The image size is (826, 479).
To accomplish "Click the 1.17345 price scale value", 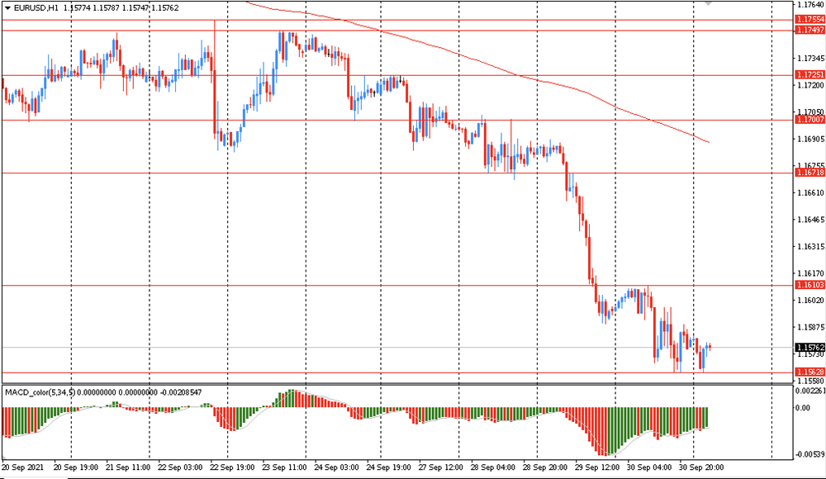I will (811, 58).
